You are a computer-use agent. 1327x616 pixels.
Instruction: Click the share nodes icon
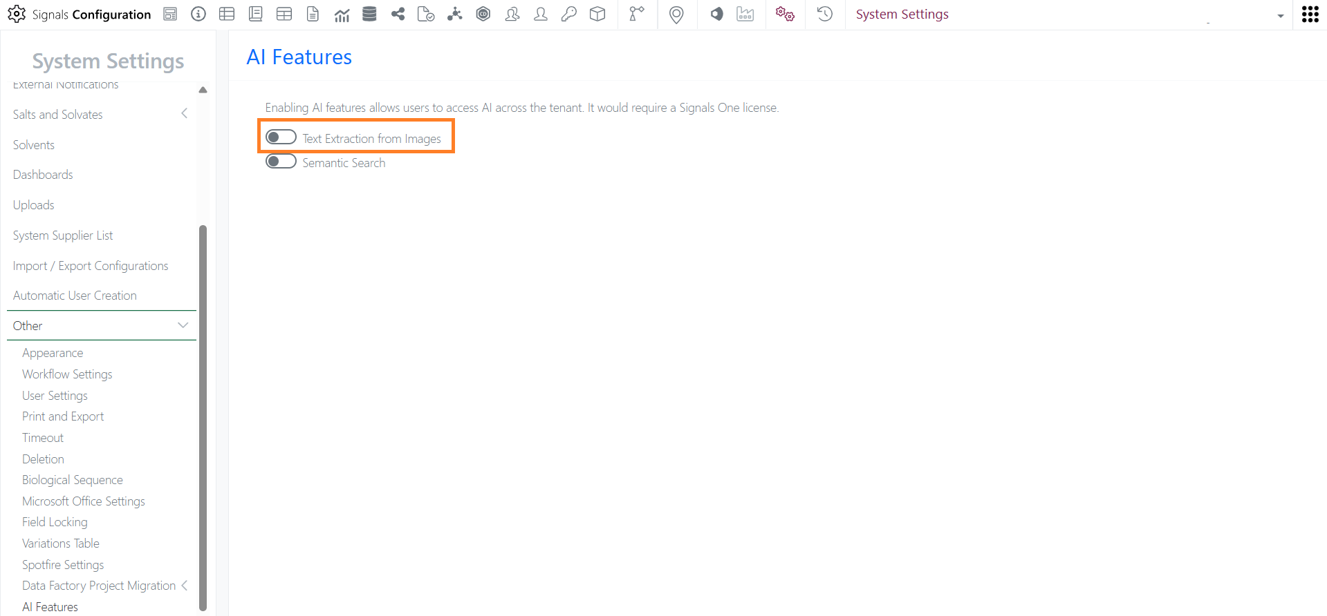point(398,14)
